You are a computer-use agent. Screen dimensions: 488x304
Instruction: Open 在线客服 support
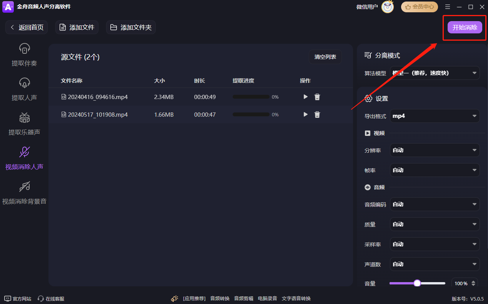(x=51, y=299)
